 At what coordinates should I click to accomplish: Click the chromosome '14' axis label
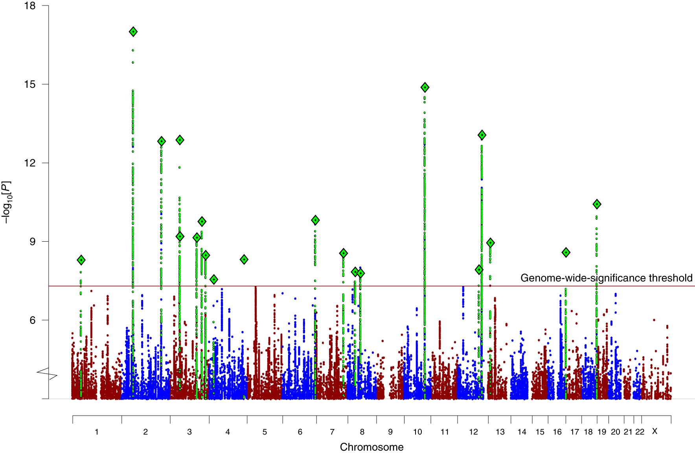(x=522, y=432)
